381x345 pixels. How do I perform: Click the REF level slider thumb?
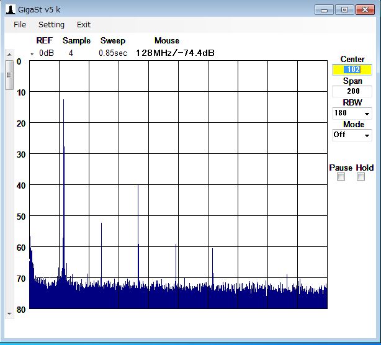coord(9,75)
